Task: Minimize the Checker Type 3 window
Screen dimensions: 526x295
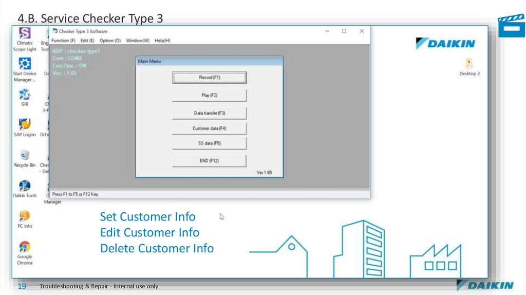Action: [327, 31]
